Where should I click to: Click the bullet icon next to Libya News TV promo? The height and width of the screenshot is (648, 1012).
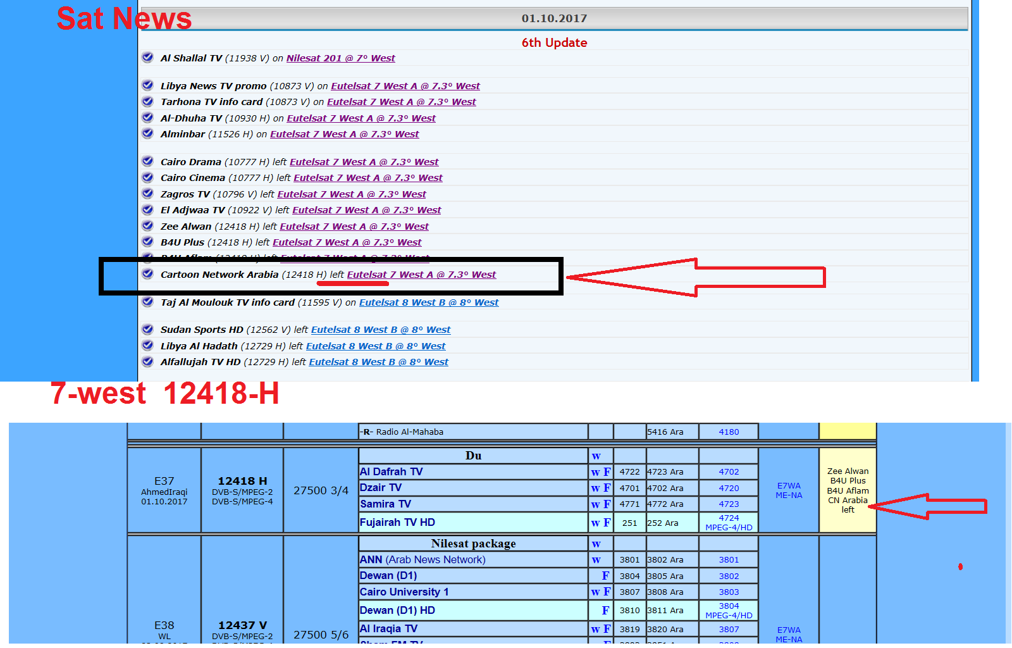coord(147,85)
